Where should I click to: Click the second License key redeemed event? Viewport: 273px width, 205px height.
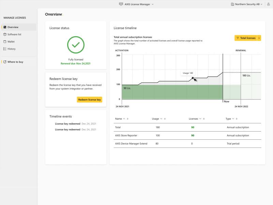coord(75,129)
